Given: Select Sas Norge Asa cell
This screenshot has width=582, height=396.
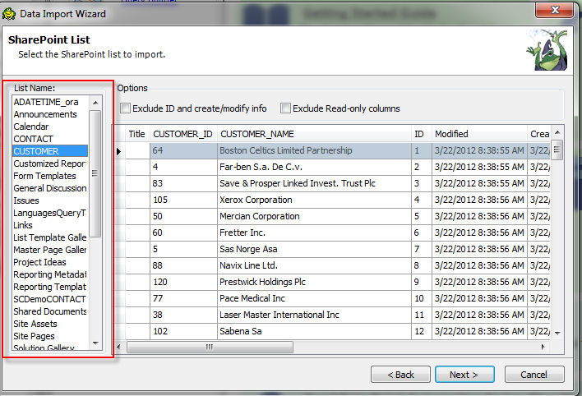Looking at the screenshot, I should pos(314,249).
